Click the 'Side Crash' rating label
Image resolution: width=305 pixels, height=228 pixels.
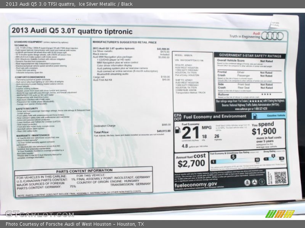coord(222,86)
